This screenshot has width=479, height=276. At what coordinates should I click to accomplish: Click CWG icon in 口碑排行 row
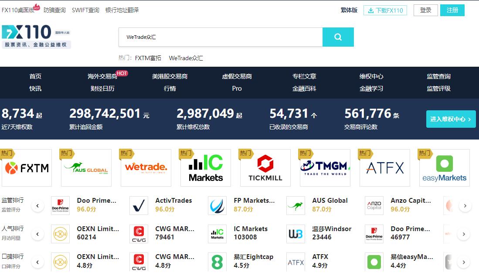click(x=139, y=262)
